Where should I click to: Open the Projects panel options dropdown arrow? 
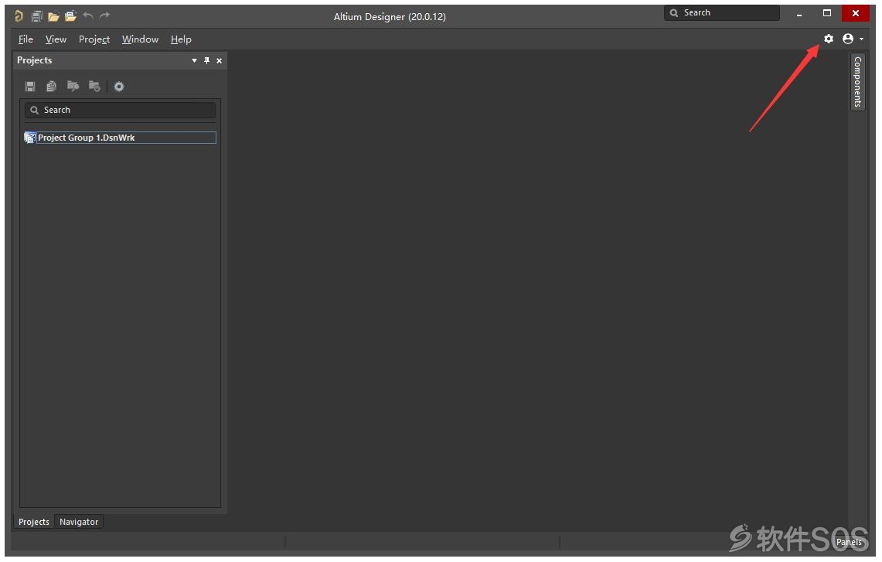point(194,61)
